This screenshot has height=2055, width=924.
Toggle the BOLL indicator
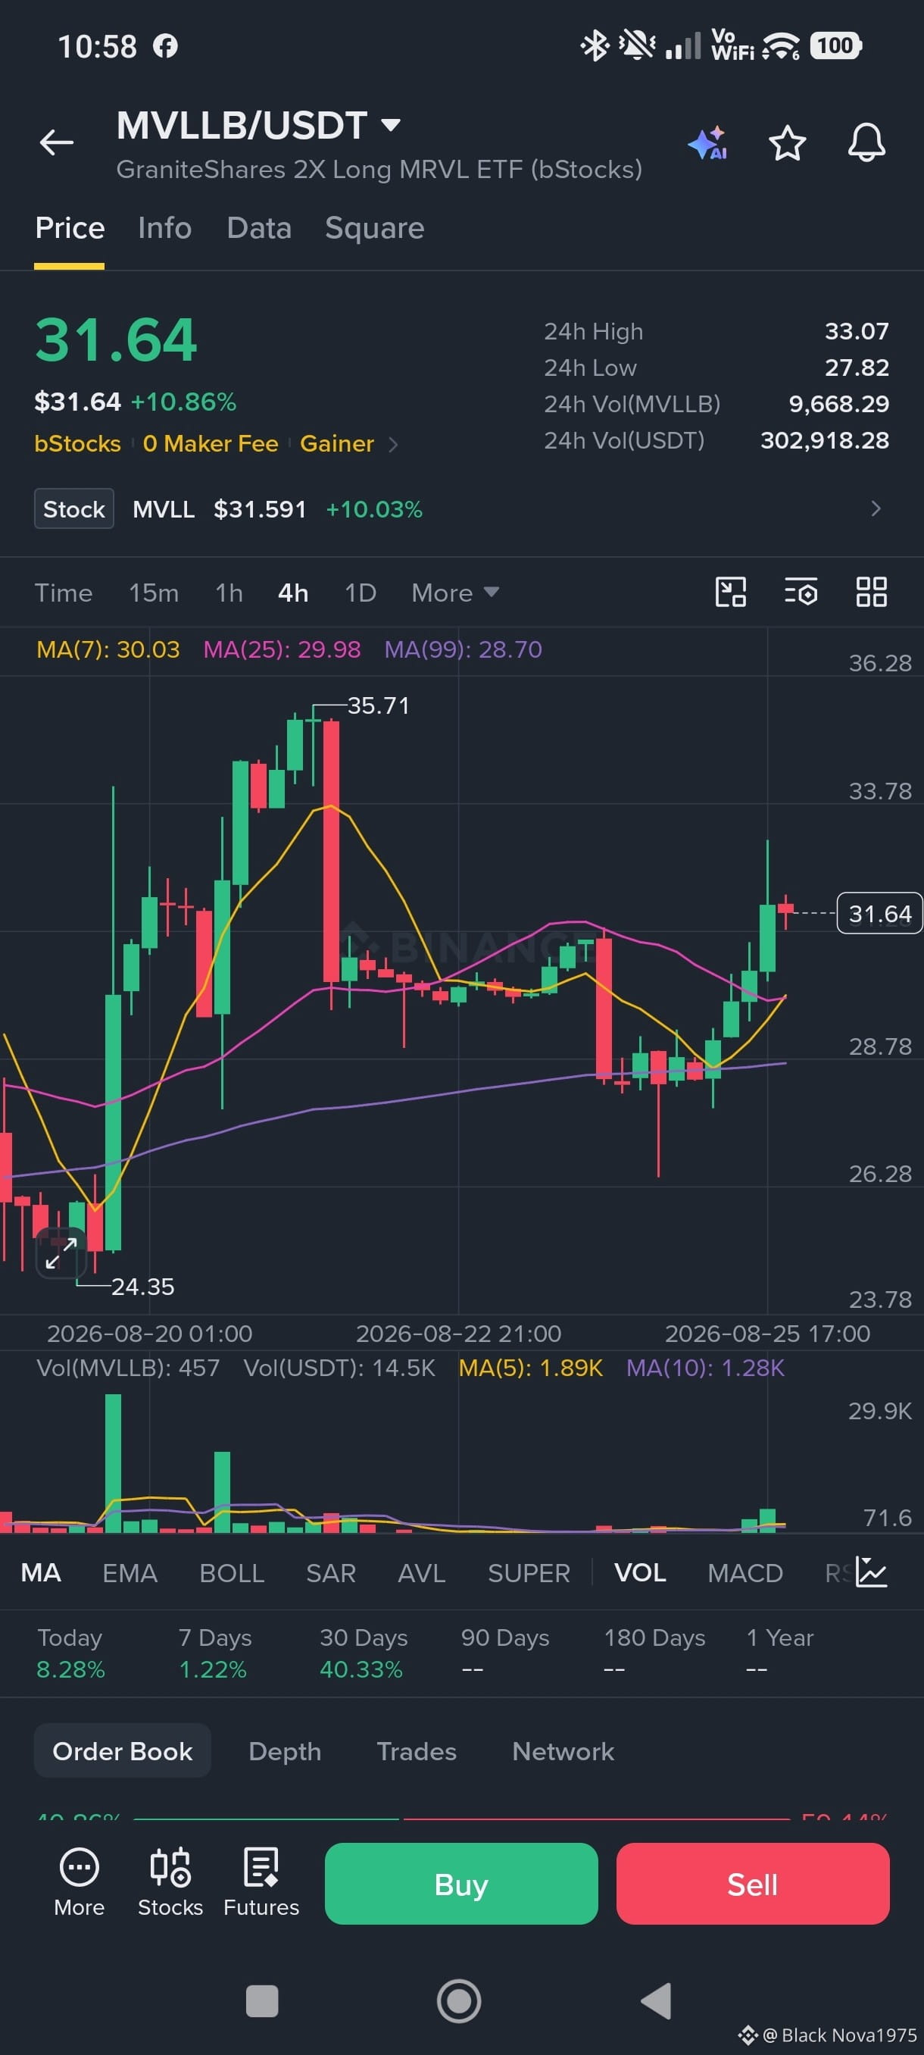(232, 1572)
